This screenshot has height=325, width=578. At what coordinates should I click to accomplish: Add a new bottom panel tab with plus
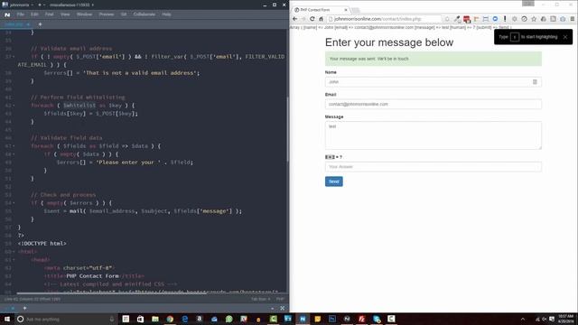(x=24, y=308)
